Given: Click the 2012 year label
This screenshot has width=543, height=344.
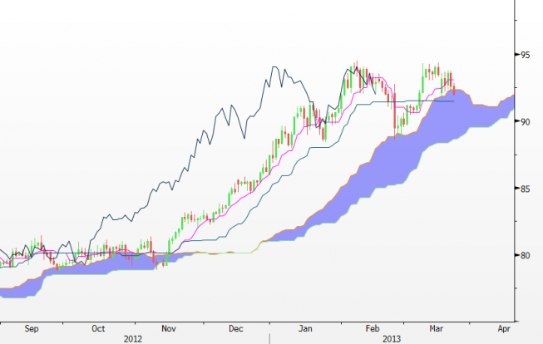Looking at the screenshot, I should 133,339.
